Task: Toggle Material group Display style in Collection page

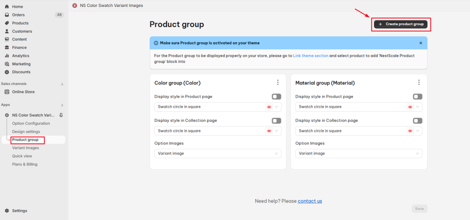Action: pos(418,121)
